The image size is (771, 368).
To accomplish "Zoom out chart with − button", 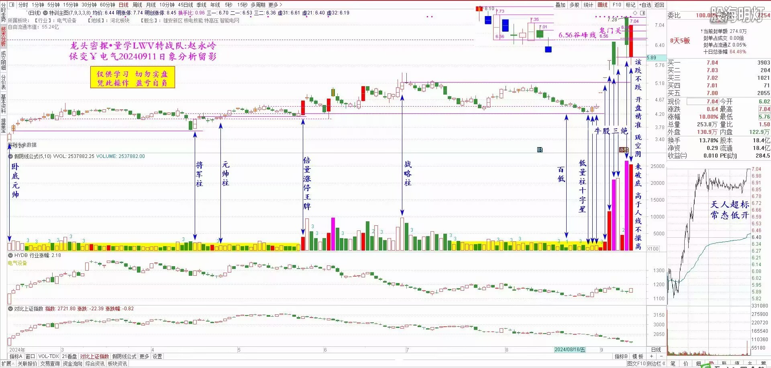I will click(x=661, y=356).
